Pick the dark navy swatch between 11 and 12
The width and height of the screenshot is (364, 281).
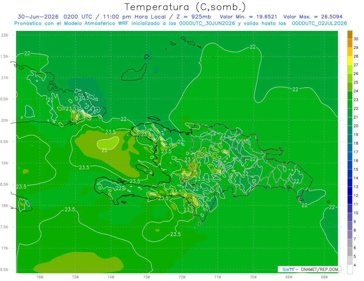pyautogui.click(x=350, y=200)
